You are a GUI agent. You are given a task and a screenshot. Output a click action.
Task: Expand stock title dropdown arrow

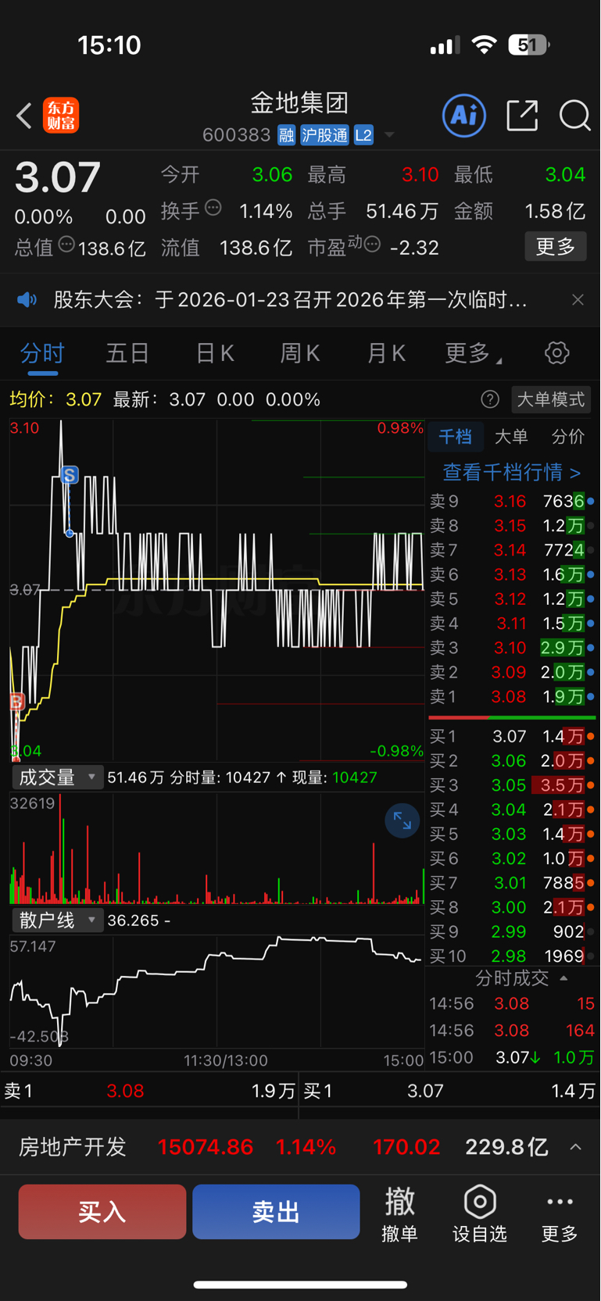click(x=389, y=136)
